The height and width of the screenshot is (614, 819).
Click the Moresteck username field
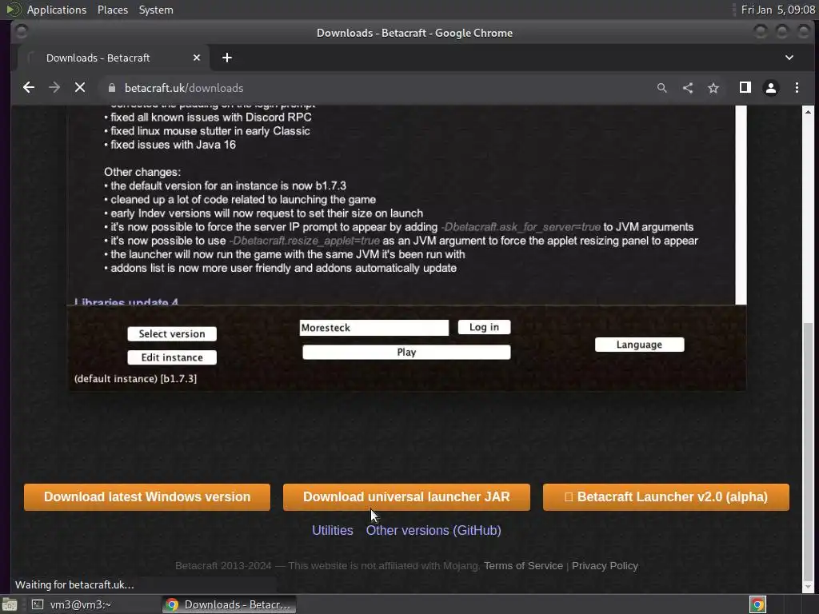click(374, 327)
